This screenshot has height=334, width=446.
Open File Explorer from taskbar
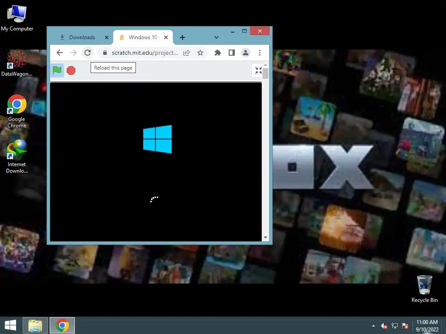click(35, 325)
